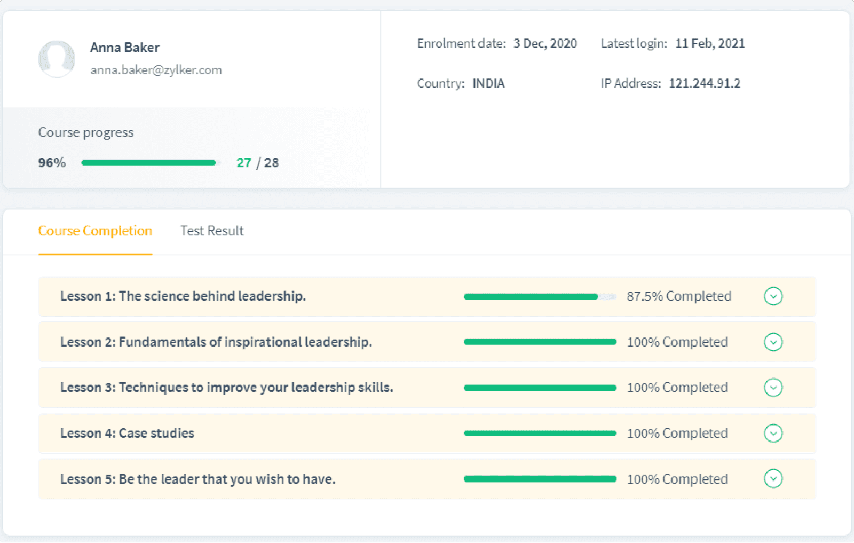Open Lesson 2: Fundamentals of inspirational leadership
854x543 pixels.
click(x=216, y=342)
